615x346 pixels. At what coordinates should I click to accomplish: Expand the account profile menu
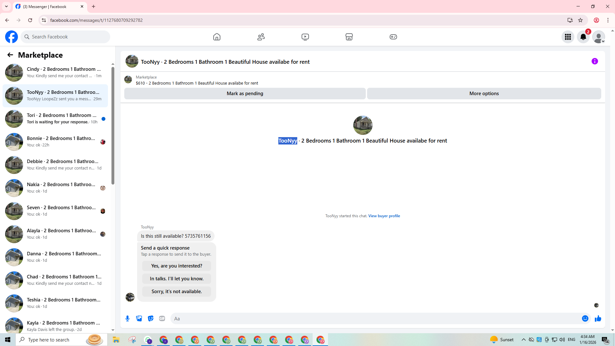click(598, 37)
